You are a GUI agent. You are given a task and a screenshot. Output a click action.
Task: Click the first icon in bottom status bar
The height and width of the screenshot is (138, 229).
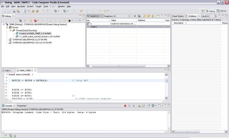(x=6, y=136)
